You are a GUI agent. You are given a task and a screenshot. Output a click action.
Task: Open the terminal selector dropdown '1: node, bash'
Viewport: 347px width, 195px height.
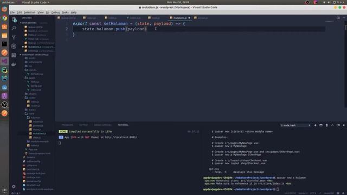click(x=295, y=125)
